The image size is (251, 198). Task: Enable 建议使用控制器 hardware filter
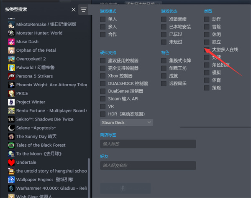(x=103, y=60)
